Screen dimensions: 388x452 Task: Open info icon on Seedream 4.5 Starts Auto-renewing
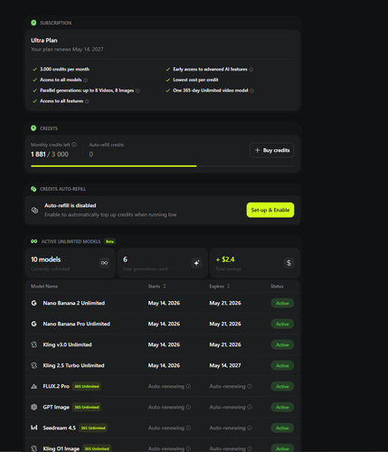[188, 428]
